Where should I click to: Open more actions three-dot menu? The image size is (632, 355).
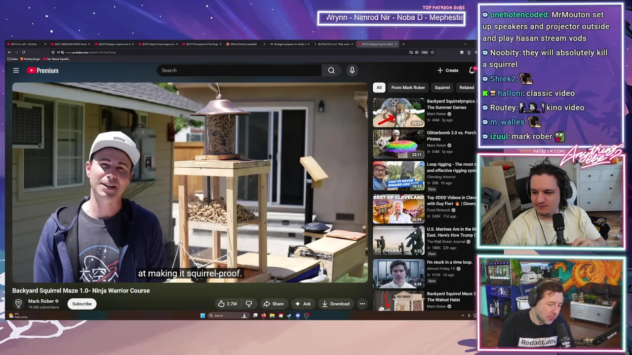click(362, 304)
